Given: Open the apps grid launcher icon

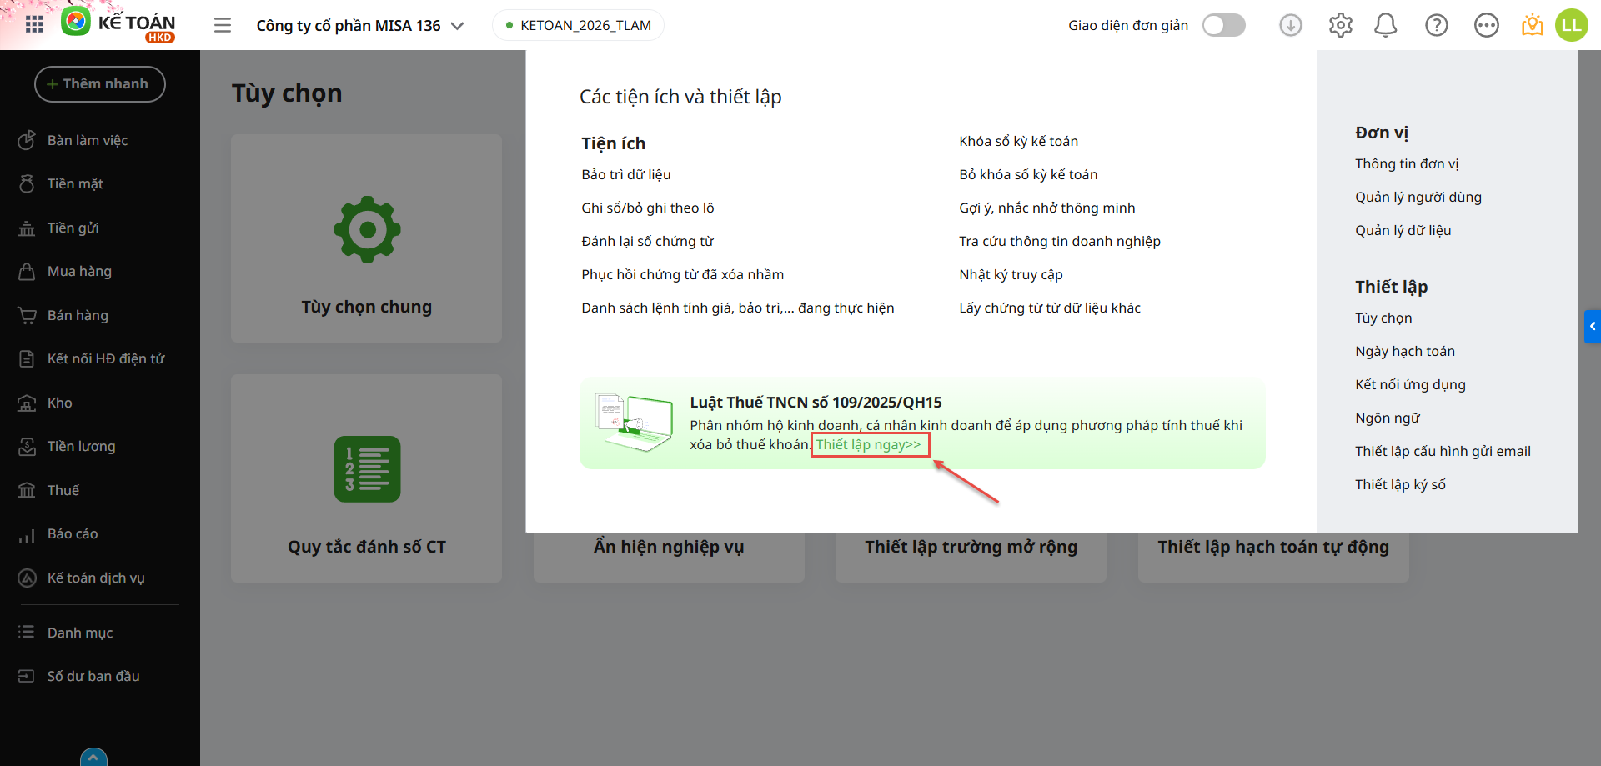Looking at the screenshot, I should tap(34, 25).
